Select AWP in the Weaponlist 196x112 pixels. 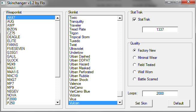coord(31,25)
